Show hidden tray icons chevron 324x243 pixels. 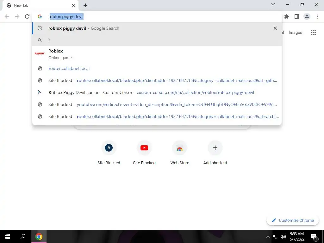click(x=268, y=237)
